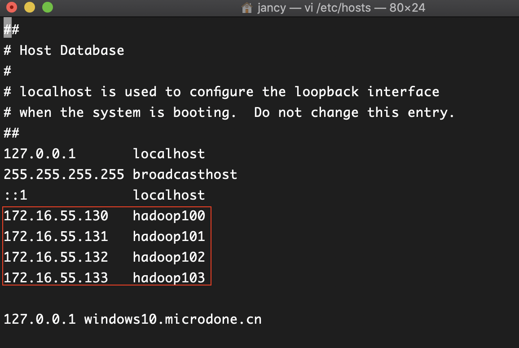
Task: Click the broadcasthost entry line
Action: 120,174
